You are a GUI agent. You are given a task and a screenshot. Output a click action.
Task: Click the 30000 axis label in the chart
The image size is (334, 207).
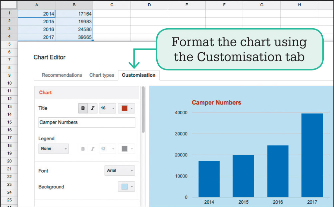tap(181, 134)
